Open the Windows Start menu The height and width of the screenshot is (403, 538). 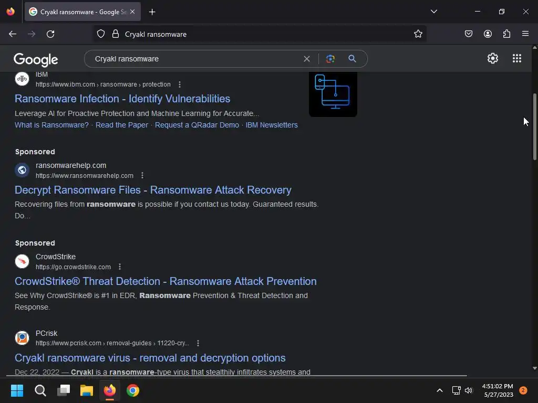point(17,390)
